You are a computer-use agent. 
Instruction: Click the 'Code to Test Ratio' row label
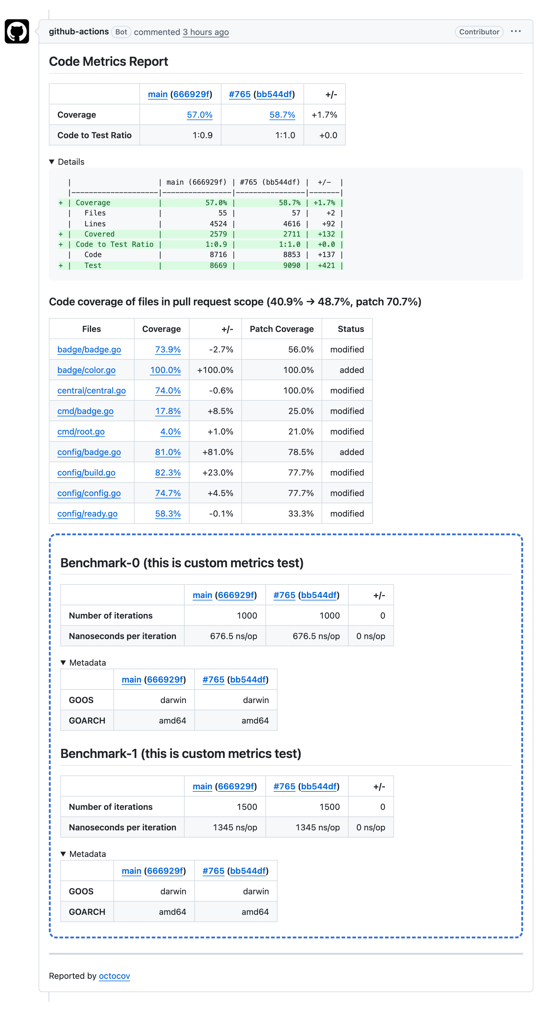[x=94, y=135]
